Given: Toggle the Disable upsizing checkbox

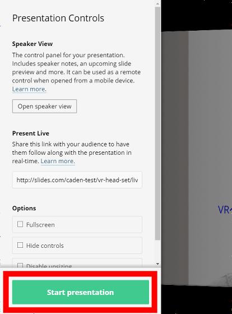Looking at the screenshot, I should coord(20,266).
